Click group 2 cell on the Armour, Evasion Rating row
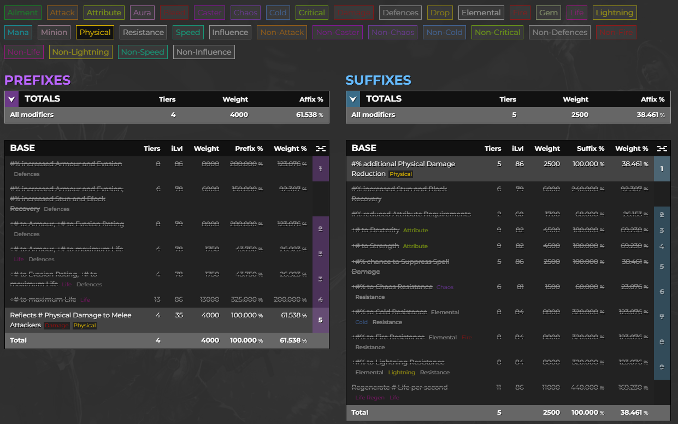Viewport: 678px width, 424px height. tap(321, 229)
